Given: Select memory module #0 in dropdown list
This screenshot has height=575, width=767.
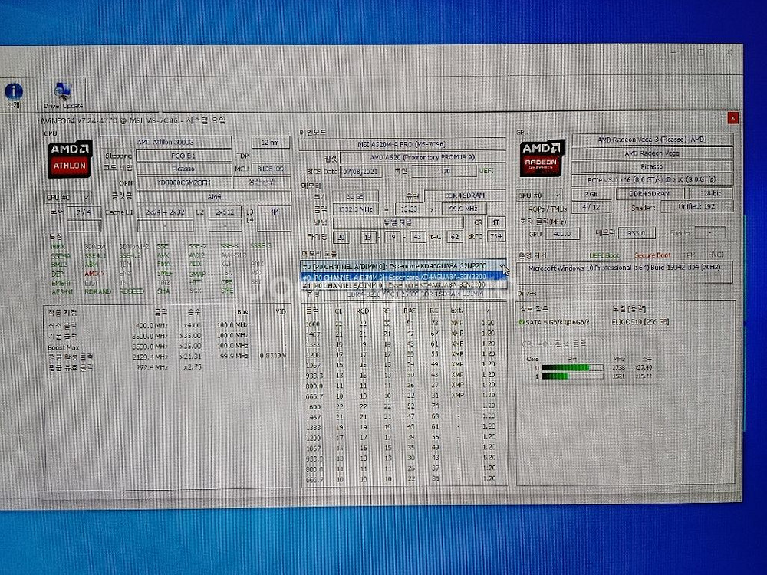Looking at the screenshot, I should click(x=399, y=275).
